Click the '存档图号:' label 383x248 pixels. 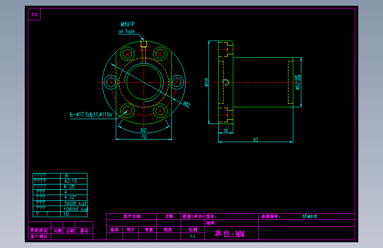tap(271, 216)
